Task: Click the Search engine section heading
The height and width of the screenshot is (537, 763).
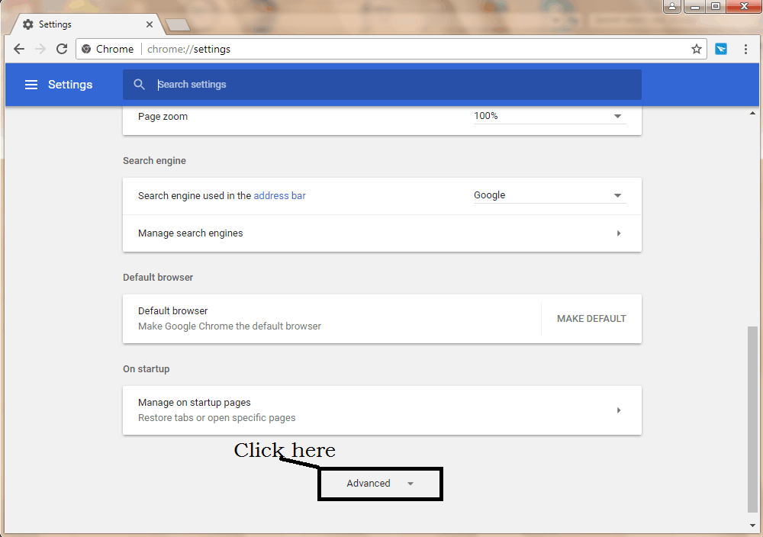Action: point(154,160)
